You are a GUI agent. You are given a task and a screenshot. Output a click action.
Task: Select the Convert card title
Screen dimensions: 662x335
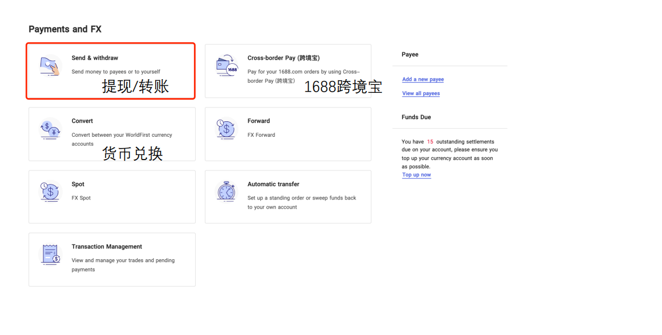coord(82,121)
